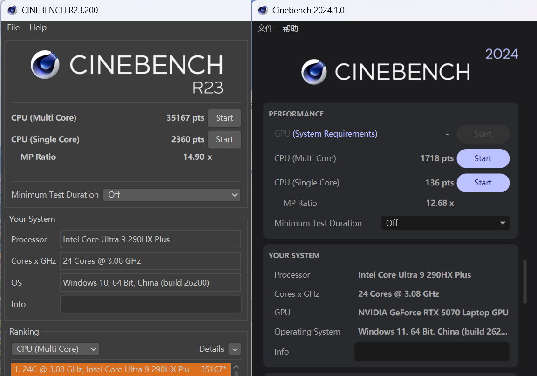Click the PERFORMANCE section heading
Screen dimensions: 537x376
pos(296,114)
